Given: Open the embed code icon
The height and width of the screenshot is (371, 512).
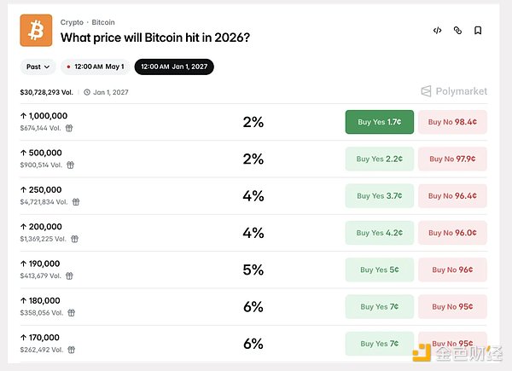Looking at the screenshot, I should pos(437,31).
